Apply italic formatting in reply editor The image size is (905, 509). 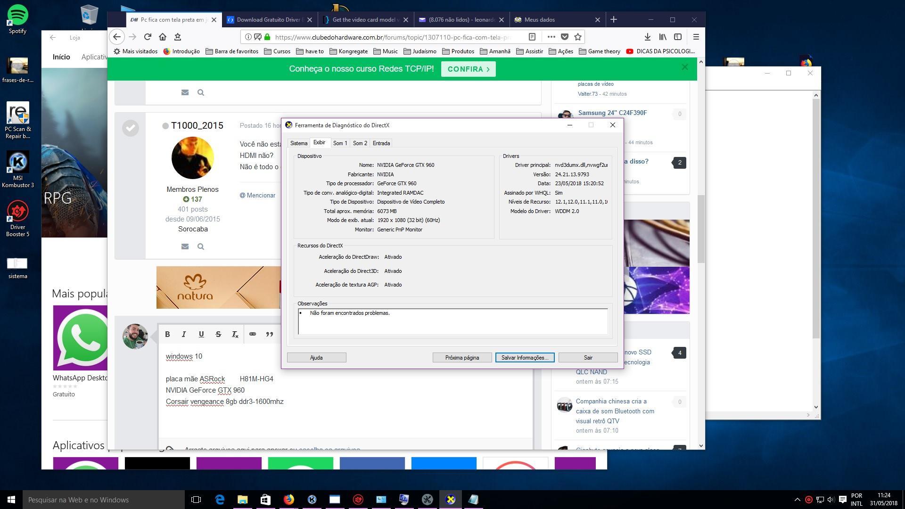[x=184, y=334]
